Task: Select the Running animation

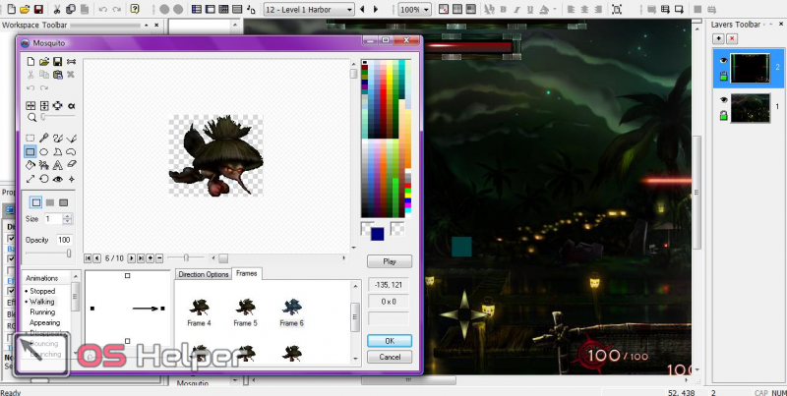Action: pos(42,311)
